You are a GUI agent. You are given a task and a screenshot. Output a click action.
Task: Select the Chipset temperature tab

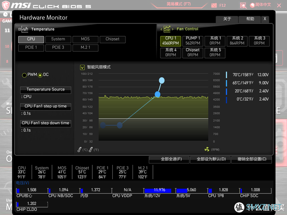coord(113,39)
